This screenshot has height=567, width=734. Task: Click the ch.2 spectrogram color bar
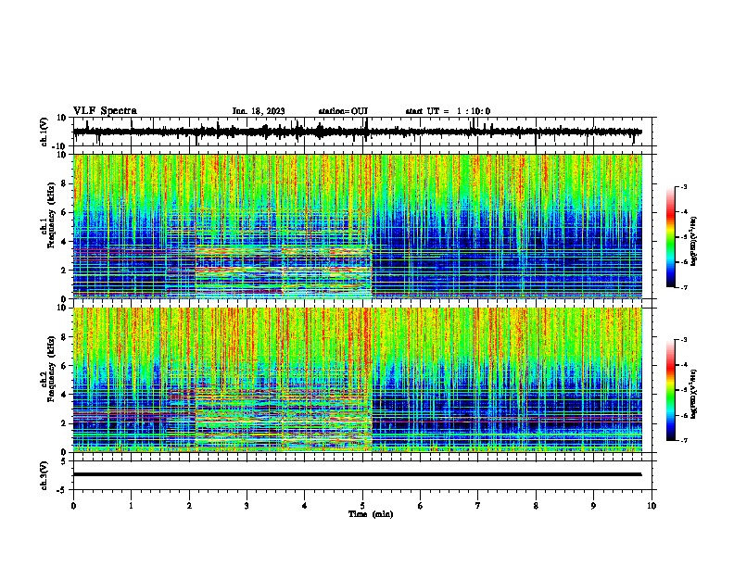coord(671,390)
